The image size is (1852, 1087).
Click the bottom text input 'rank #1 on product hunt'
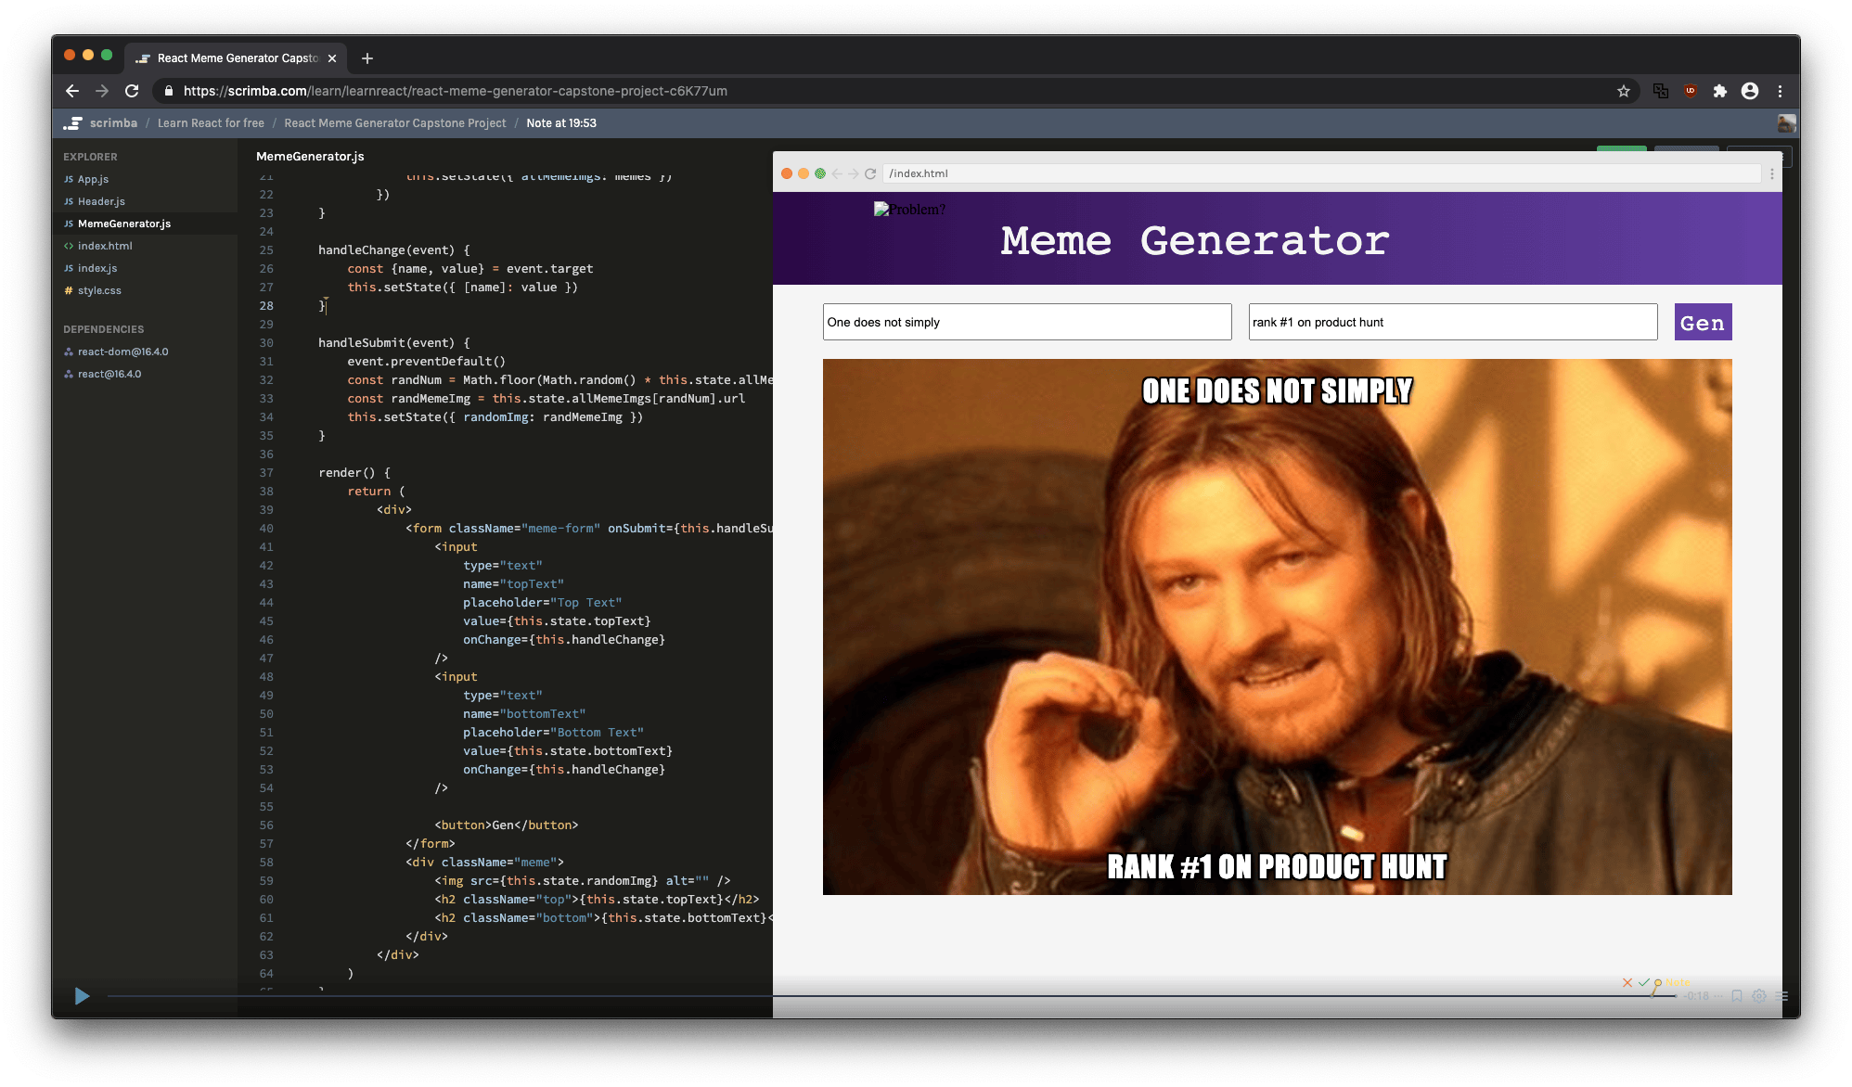[x=1453, y=322]
